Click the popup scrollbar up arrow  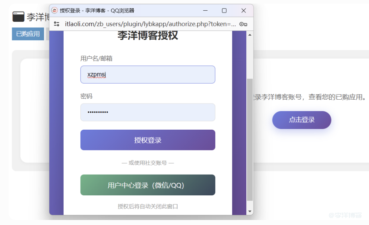pos(250,35)
